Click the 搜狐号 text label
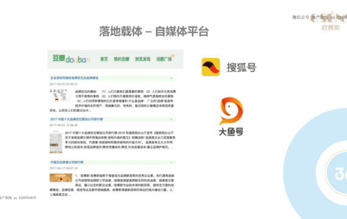 point(242,68)
